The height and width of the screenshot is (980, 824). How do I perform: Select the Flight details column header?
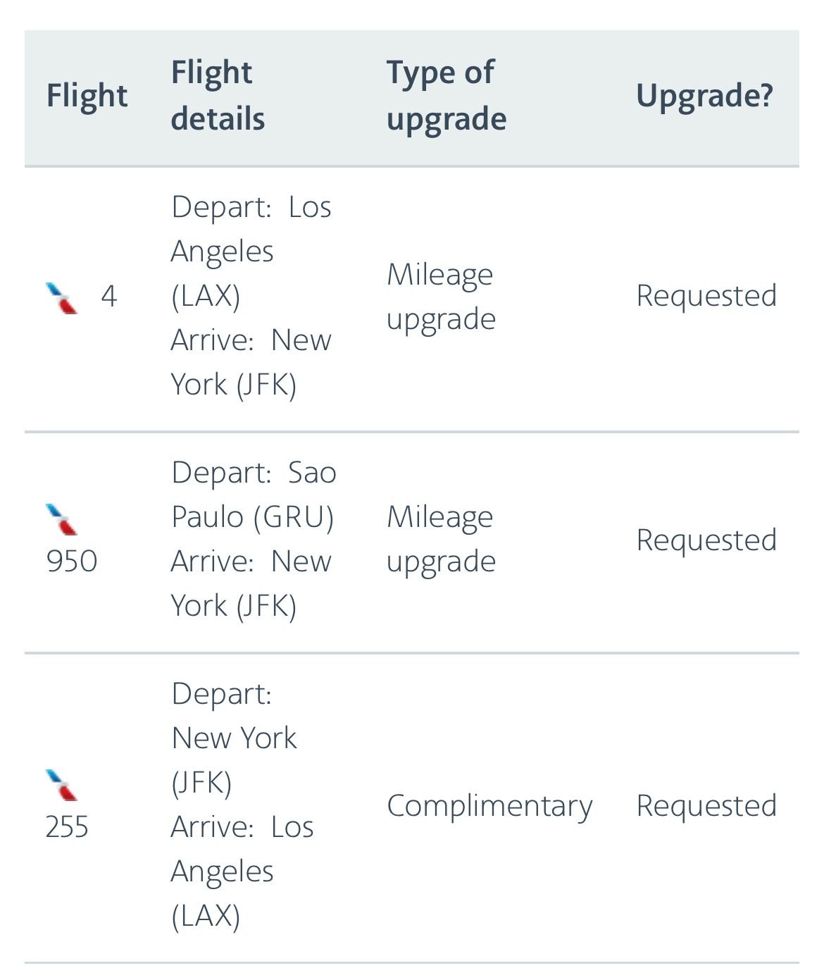(218, 95)
